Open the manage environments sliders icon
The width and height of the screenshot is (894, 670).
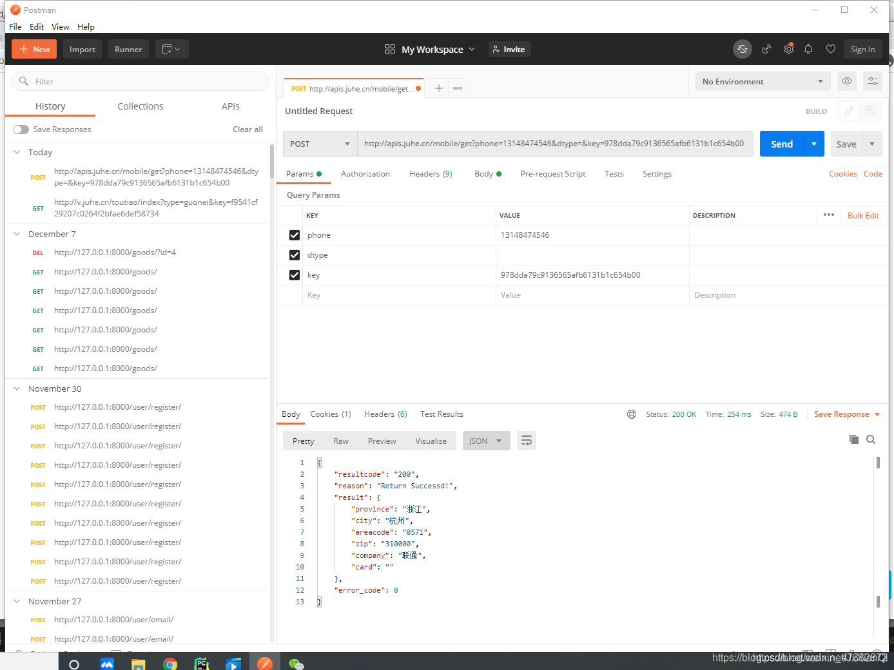[872, 81]
